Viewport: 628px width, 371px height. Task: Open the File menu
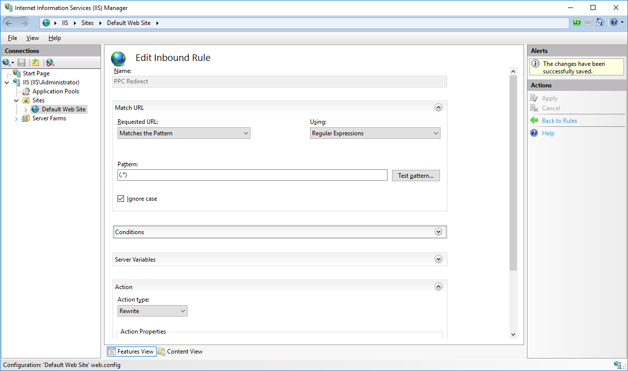12,38
